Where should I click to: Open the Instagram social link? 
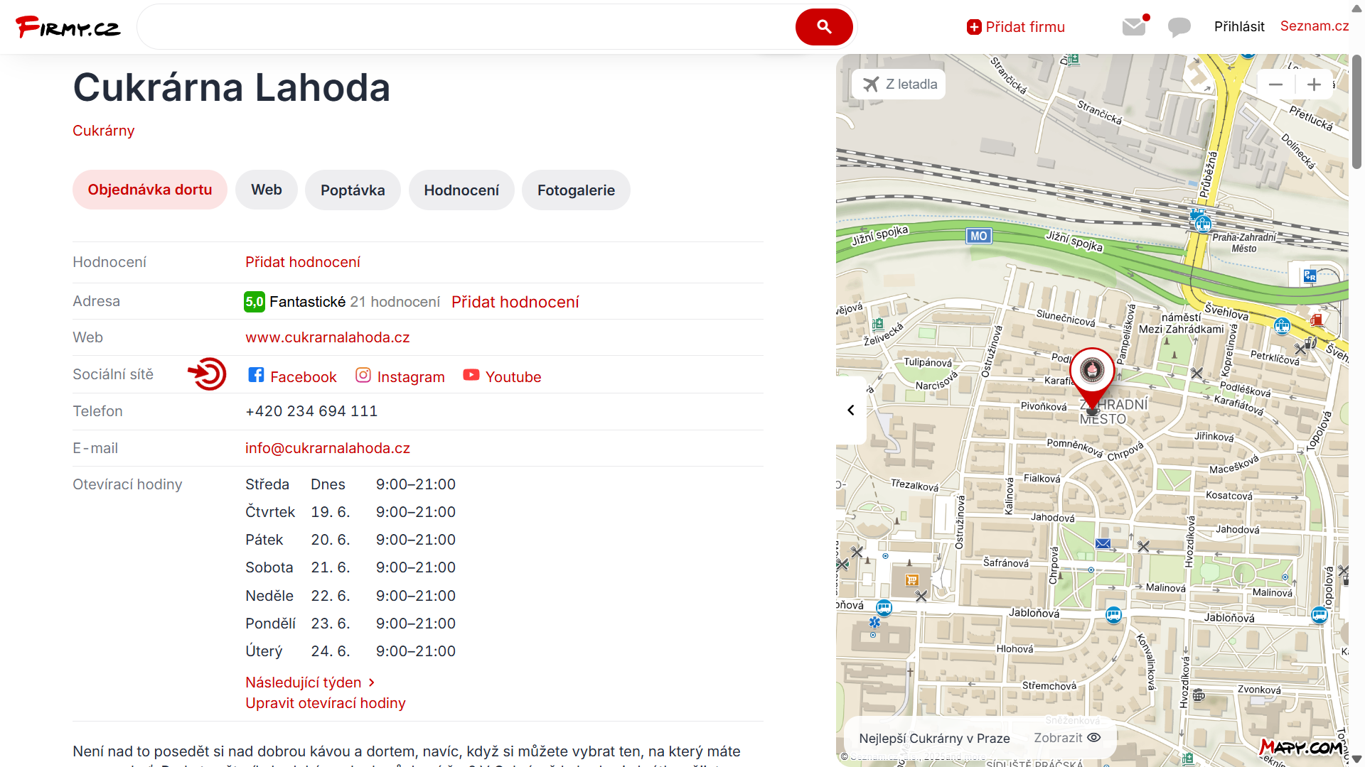[400, 376]
